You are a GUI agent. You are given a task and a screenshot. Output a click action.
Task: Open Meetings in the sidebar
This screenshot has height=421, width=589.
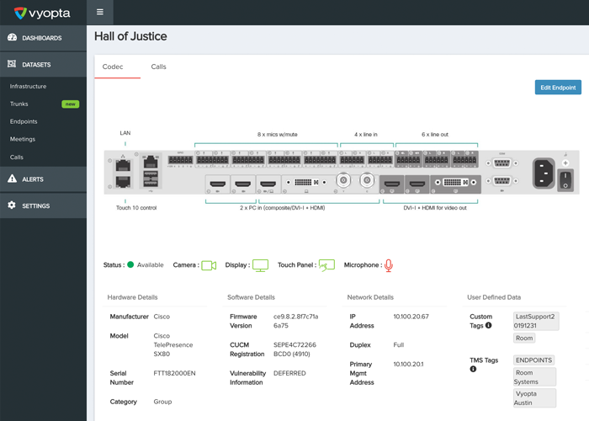pyautogui.click(x=23, y=139)
